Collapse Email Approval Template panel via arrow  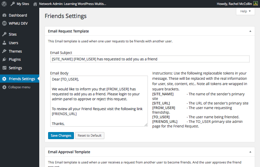point(250,152)
